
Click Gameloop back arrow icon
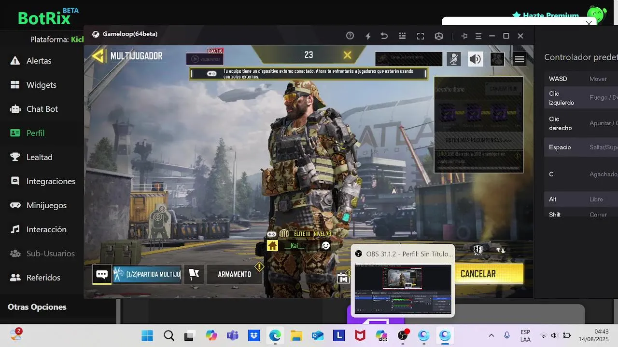384,36
